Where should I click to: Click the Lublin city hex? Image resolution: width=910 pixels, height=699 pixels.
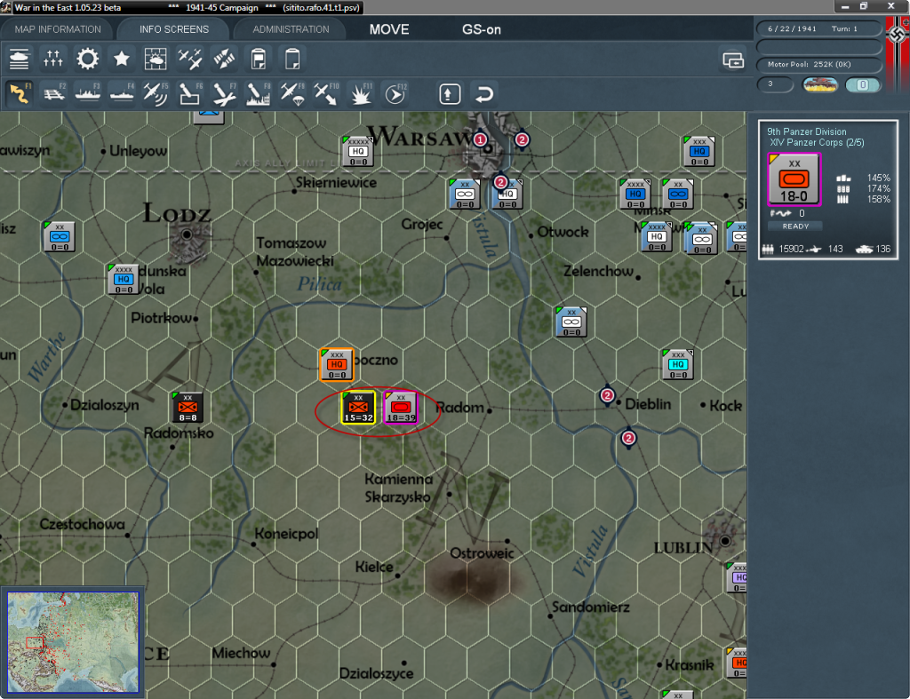(725, 541)
